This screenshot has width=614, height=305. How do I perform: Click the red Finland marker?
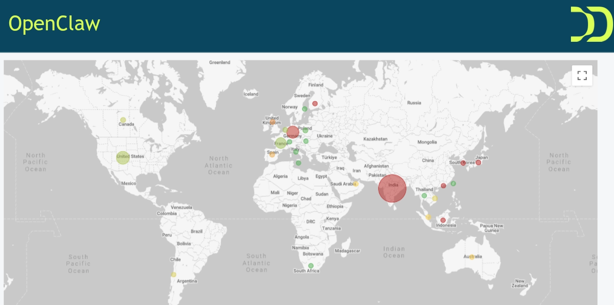click(x=314, y=102)
